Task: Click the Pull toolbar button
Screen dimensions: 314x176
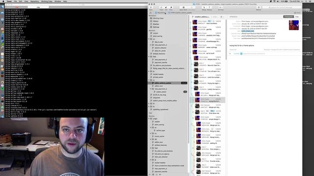Action: tap(166, 8)
